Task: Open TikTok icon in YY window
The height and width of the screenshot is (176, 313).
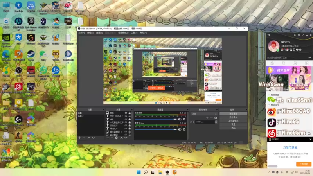Action: tap(272, 122)
